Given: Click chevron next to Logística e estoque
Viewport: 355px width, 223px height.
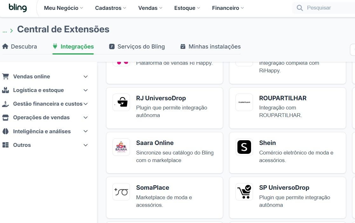Looking at the screenshot, I should point(85,90).
